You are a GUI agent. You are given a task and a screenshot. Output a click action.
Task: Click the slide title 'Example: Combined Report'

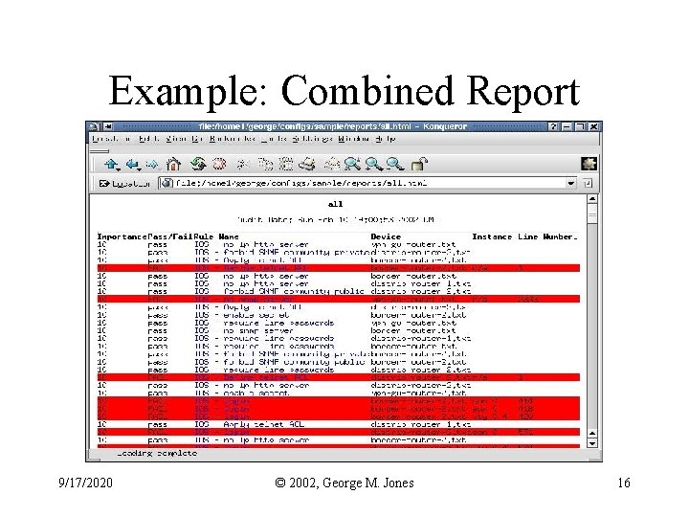(x=344, y=91)
